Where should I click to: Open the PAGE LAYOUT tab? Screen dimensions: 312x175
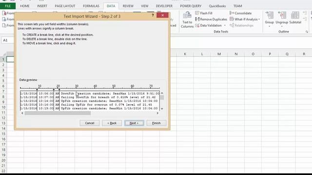pyautogui.click(x=65, y=6)
